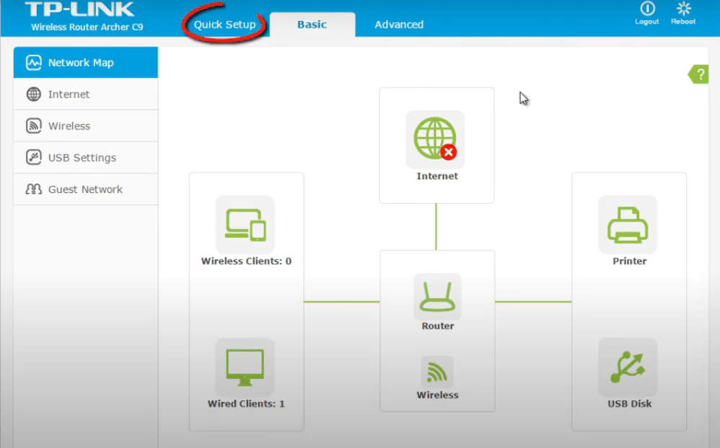Select the Router icon in the network map
The width and height of the screenshot is (720, 448).
(436, 296)
